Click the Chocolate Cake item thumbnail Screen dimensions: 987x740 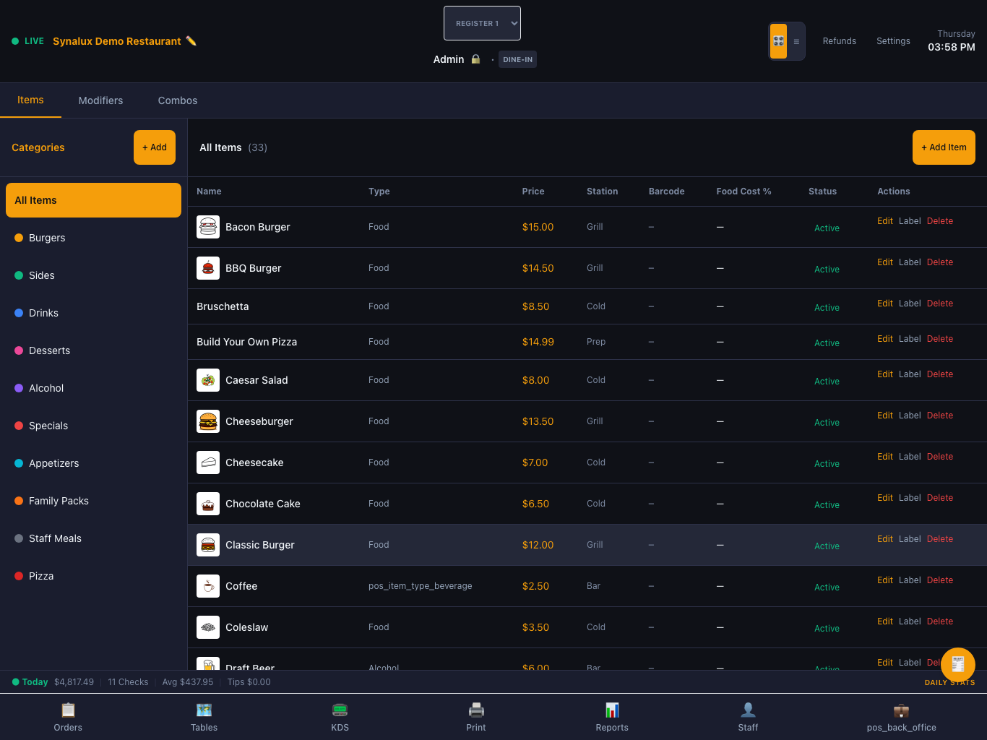click(x=208, y=504)
